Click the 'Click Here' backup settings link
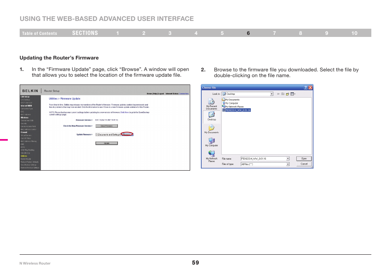391x274 pixels. click(125, 112)
